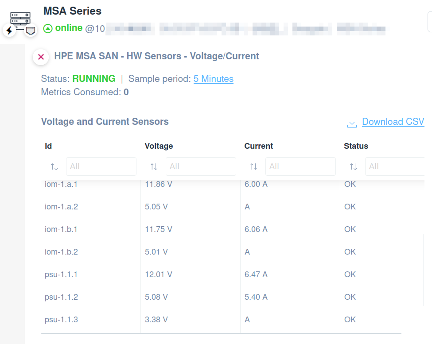This screenshot has width=432, height=344.
Task: Click the 5.05 V voltage cell
Action: (156, 207)
